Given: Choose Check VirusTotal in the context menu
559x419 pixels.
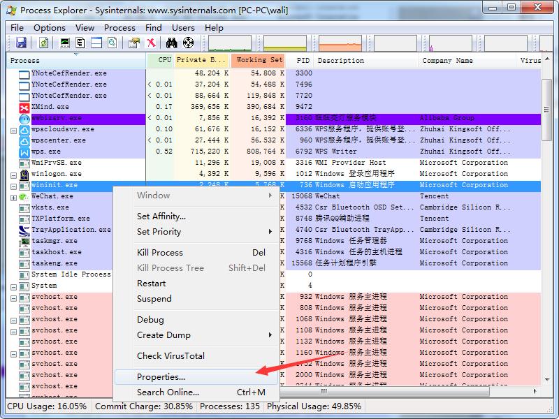Looking at the screenshot, I should click(205, 356).
